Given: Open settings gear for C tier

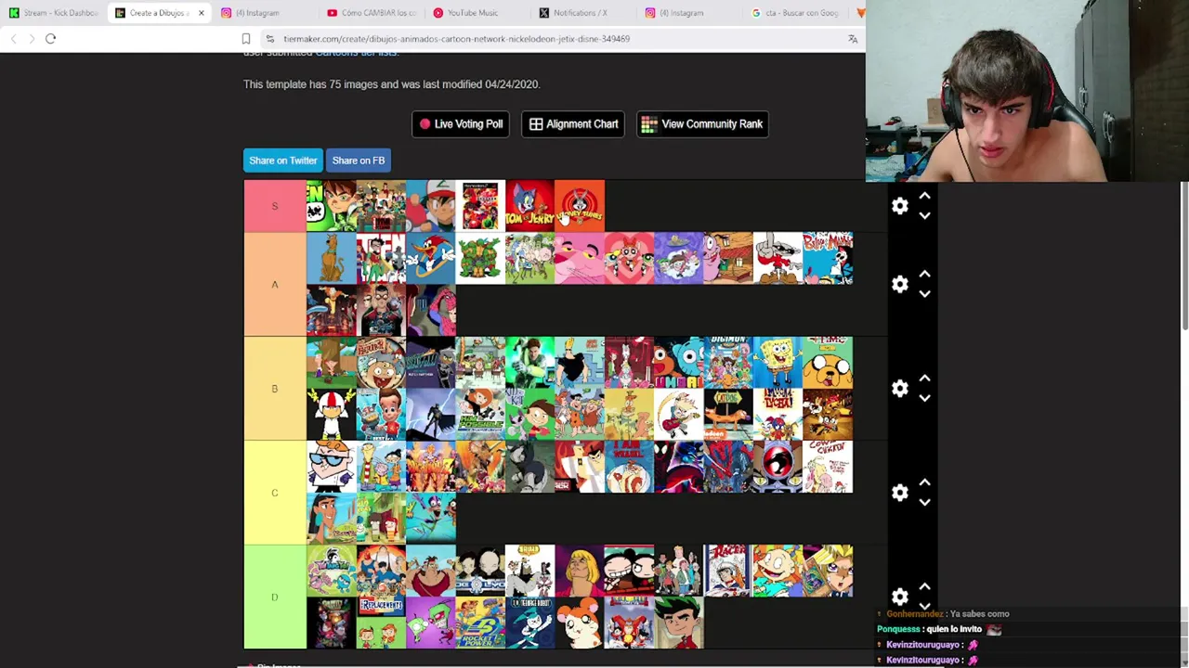Looking at the screenshot, I should coord(899,493).
